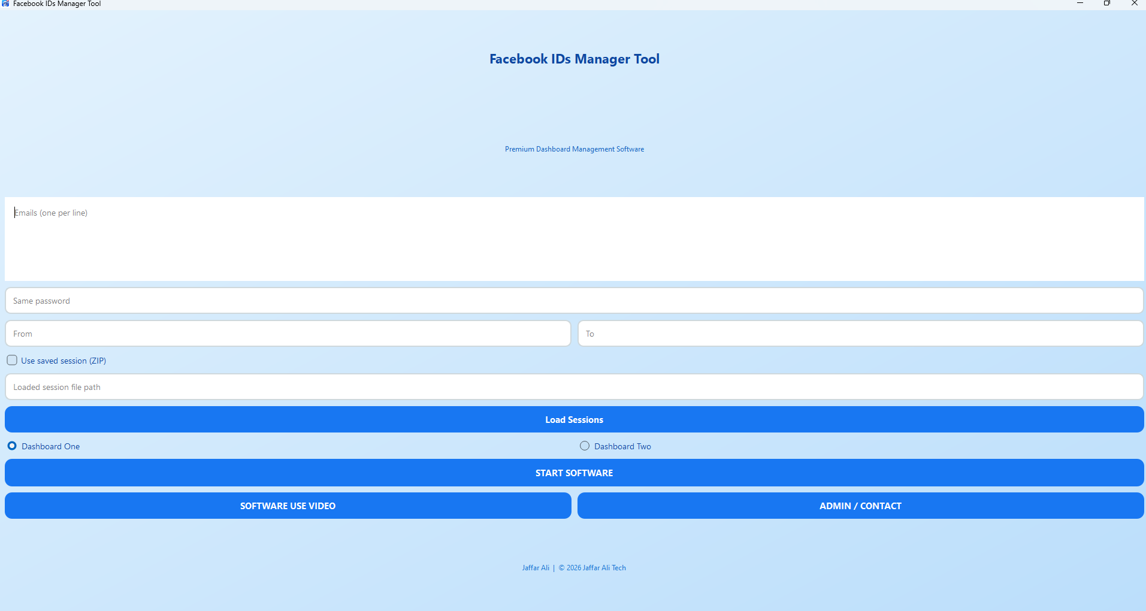Click the ADMIN / CONTACT button
This screenshot has width=1146, height=611.
860,506
